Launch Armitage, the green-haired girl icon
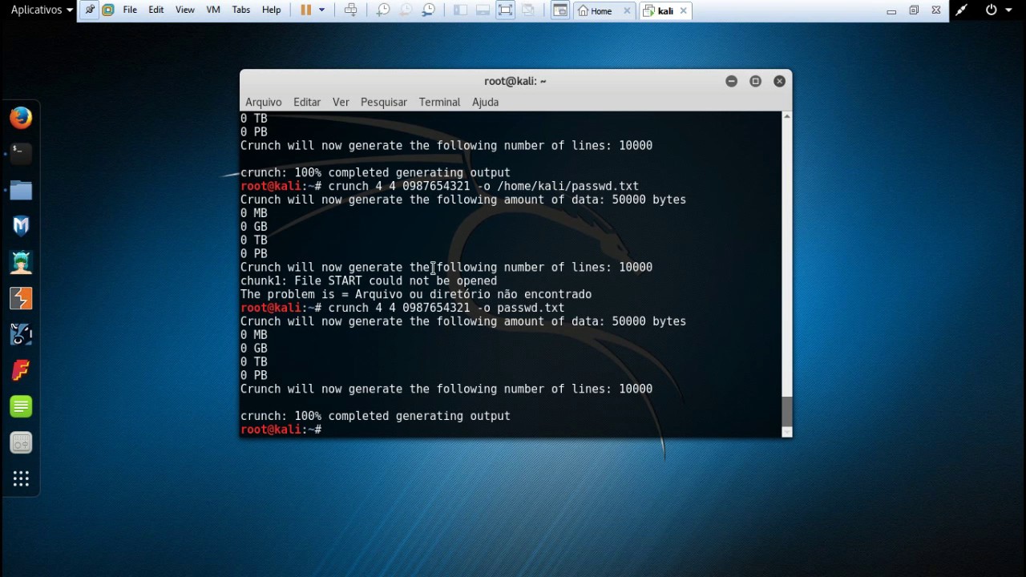Screen dimensions: 1026x577 click(x=21, y=262)
